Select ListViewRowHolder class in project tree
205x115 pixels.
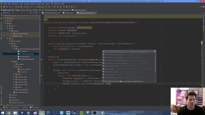coord(28,54)
